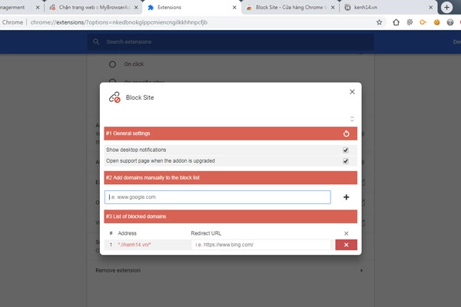The height and width of the screenshot is (307, 461).
Task: Remove the kenh14.vn blocked entry with red X
Action: [346, 245]
